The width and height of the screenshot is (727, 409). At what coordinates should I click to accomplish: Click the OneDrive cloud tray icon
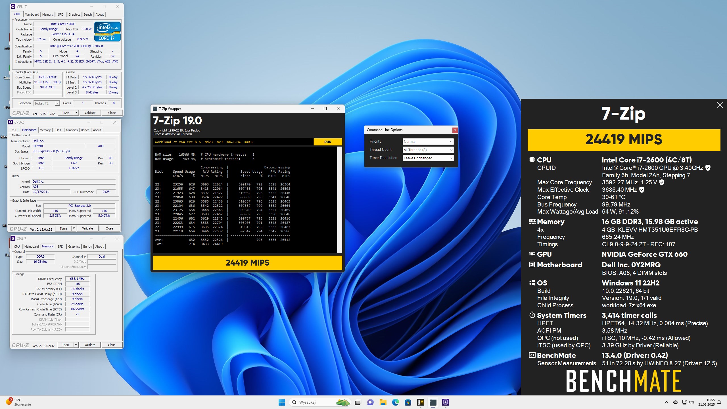(x=676, y=402)
